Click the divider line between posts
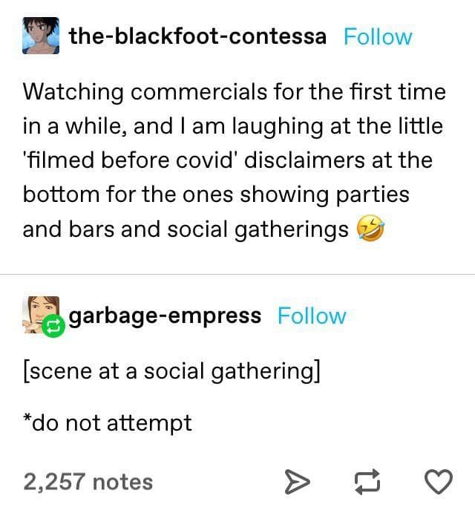This screenshot has height=519, width=475. click(237, 275)
